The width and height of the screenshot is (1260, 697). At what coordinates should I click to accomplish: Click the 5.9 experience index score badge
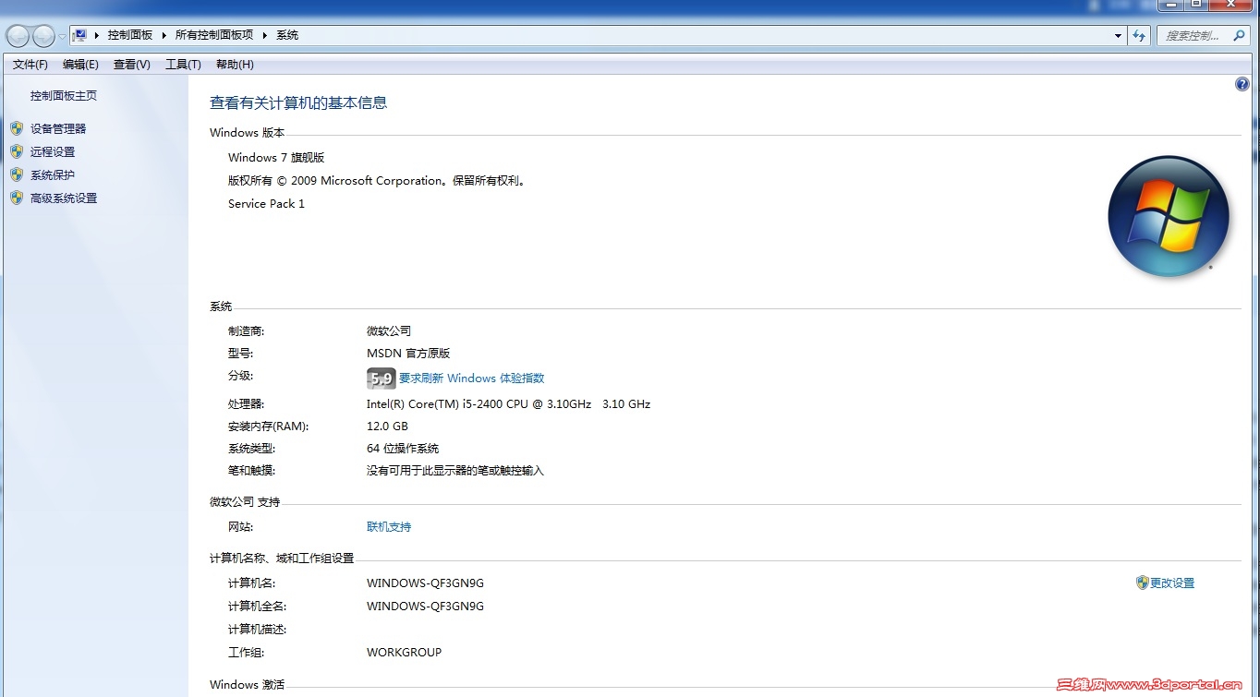(382, 379)
